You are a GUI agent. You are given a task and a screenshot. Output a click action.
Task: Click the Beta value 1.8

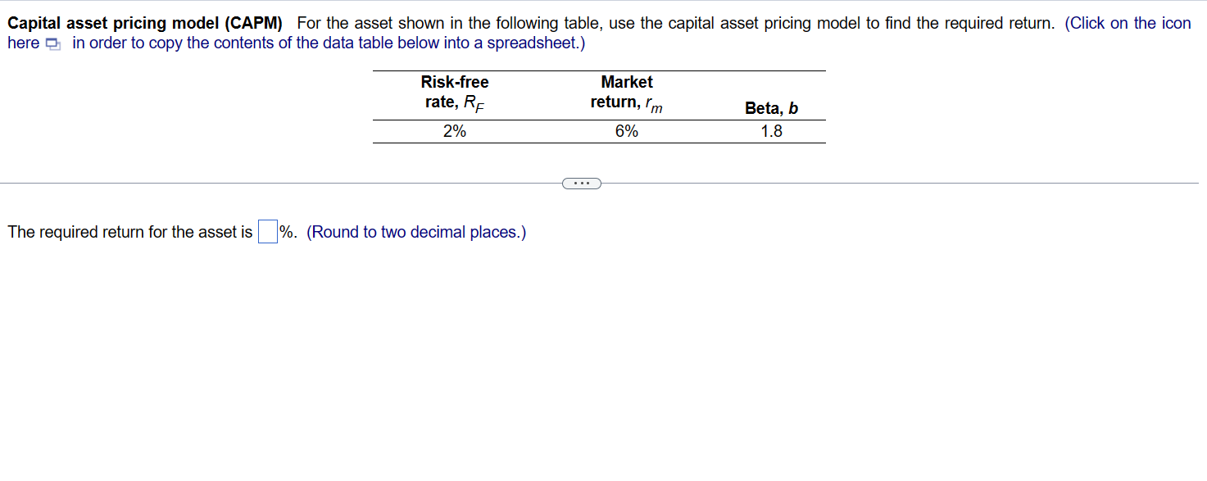click(x=771, y=130)
